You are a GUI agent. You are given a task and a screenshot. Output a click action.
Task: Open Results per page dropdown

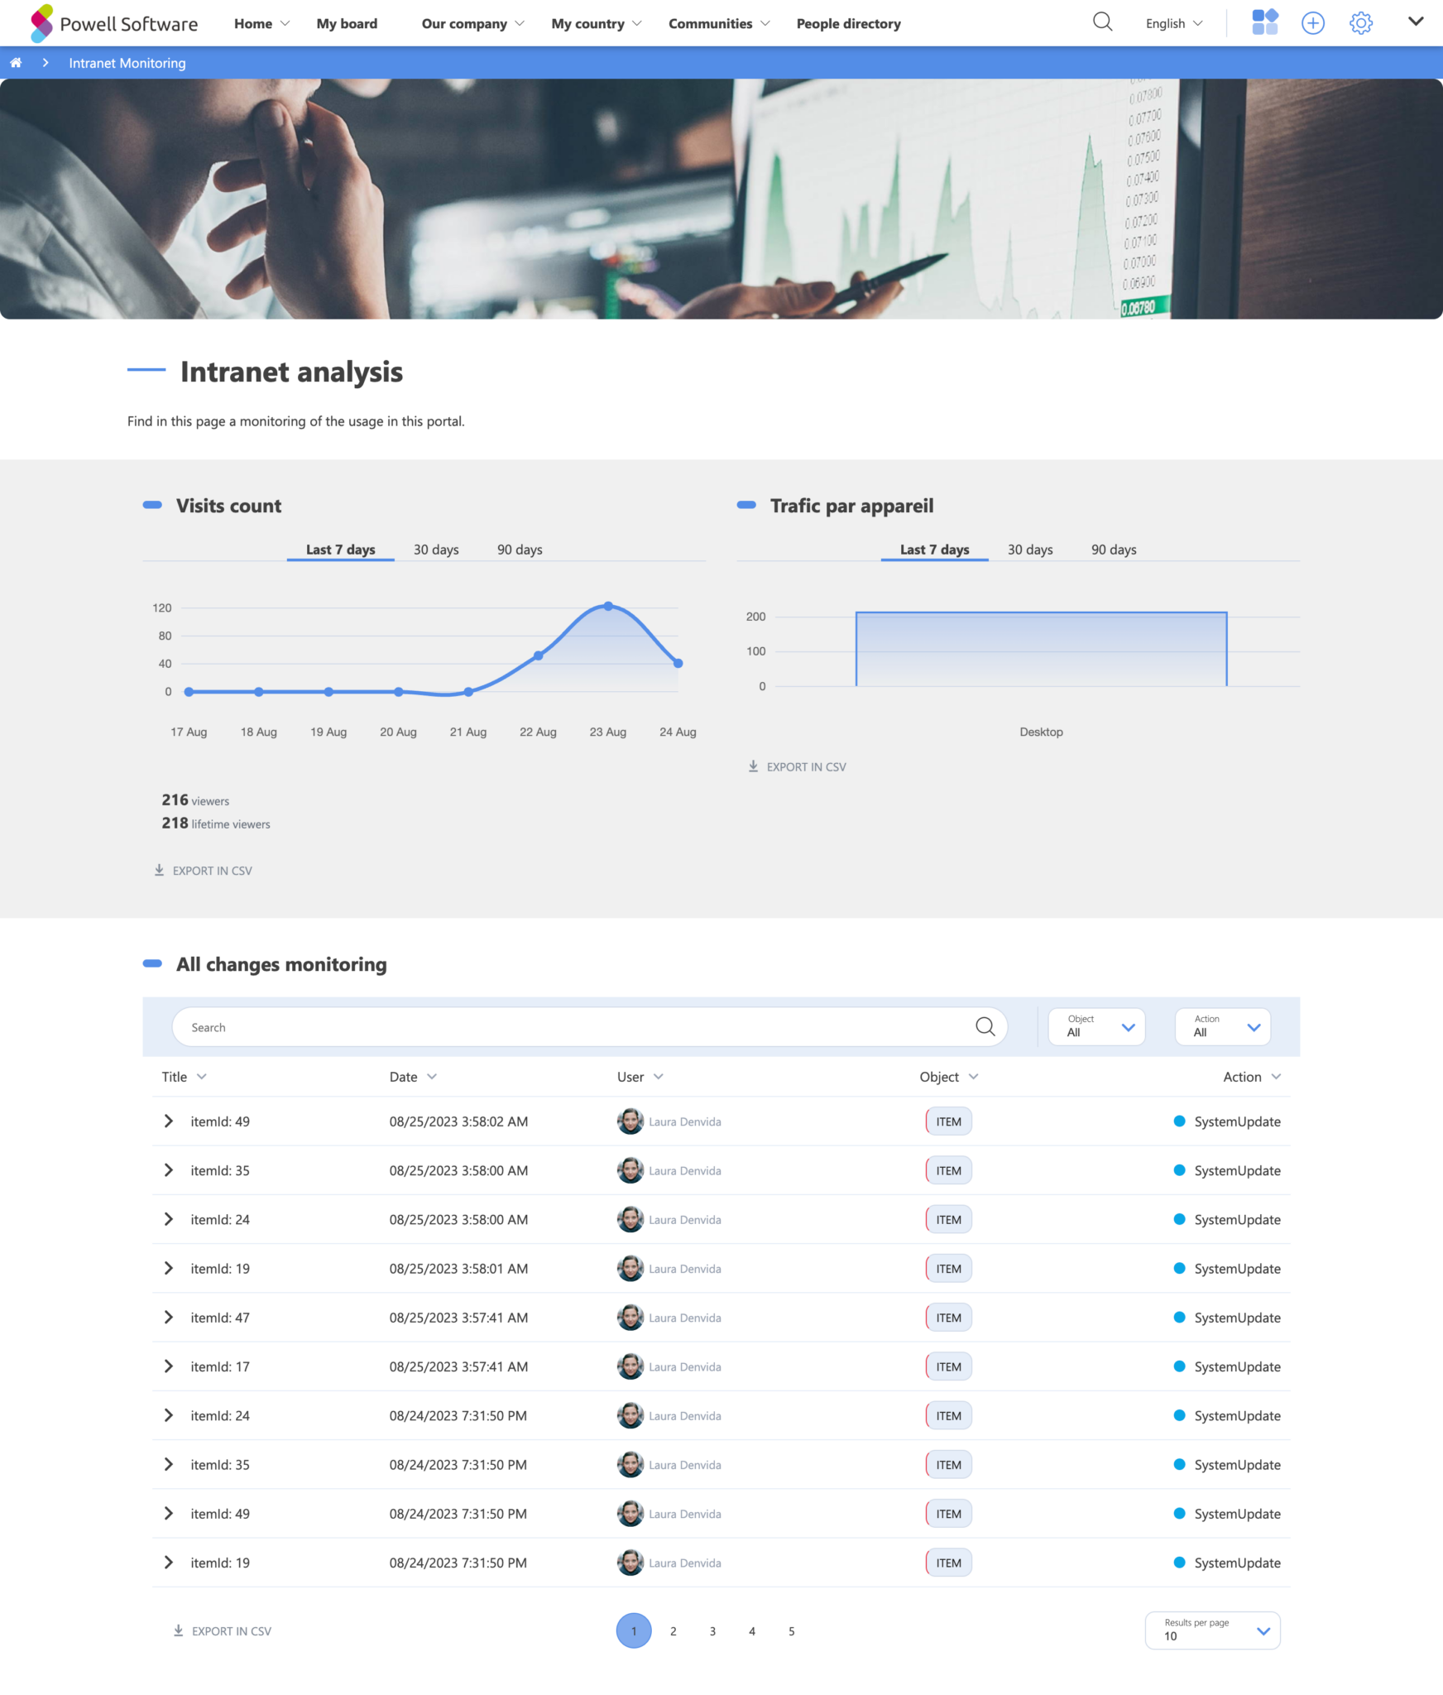1212,1630
